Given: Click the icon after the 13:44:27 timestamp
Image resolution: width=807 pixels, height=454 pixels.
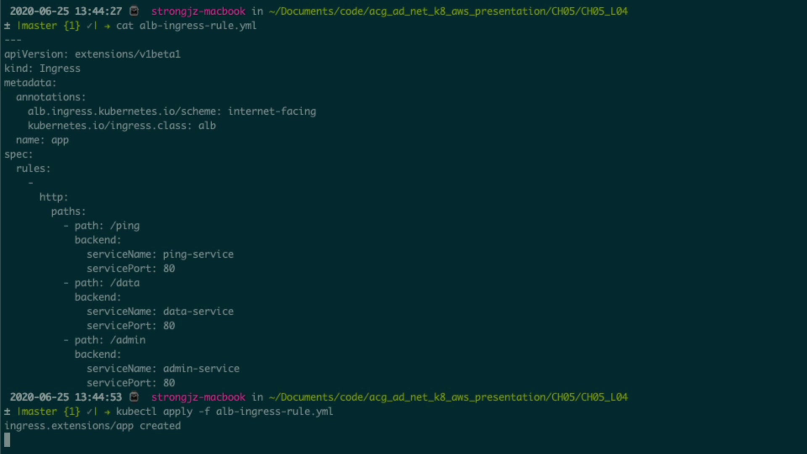Looking at the screenshot, I should (134, 11).
